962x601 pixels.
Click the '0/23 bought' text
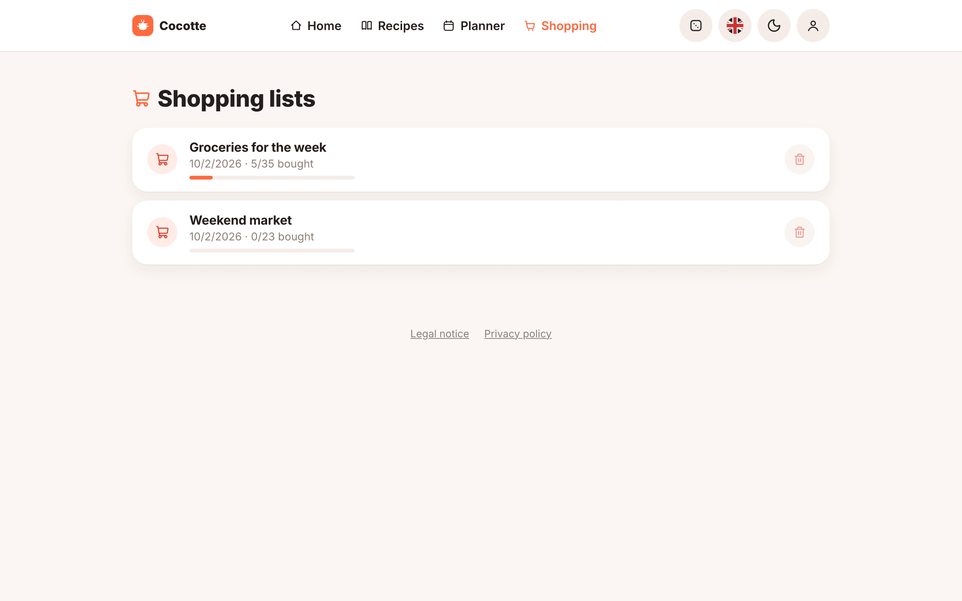point(282,237)
